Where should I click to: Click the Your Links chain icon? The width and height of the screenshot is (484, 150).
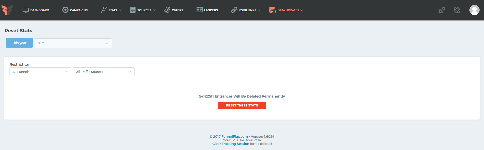pos(234,10)
